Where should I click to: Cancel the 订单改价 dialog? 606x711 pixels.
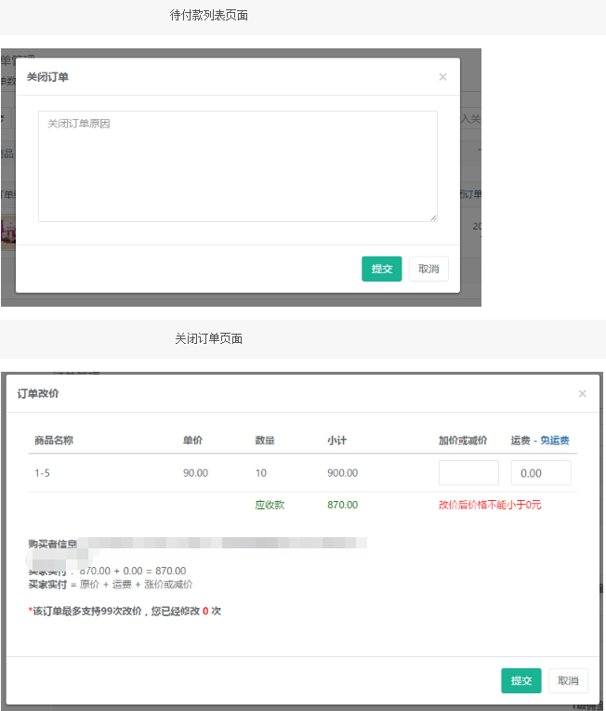tap(568, 680)
